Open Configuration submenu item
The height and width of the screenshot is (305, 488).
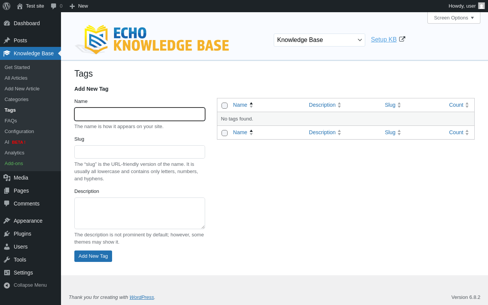(x=19, y=131)
